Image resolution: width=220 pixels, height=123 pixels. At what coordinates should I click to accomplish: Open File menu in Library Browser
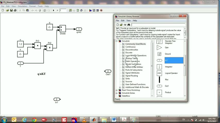[x=117, y=20]
